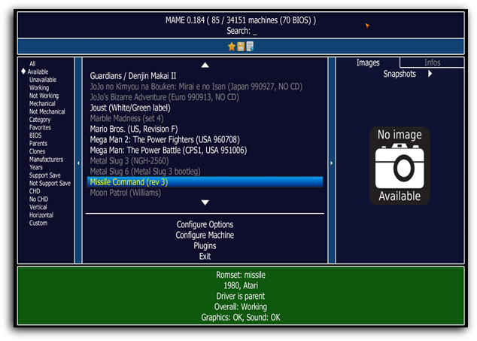Open the Custom filter
Viewport: 477px width, 341px height.
click(38, 223)
